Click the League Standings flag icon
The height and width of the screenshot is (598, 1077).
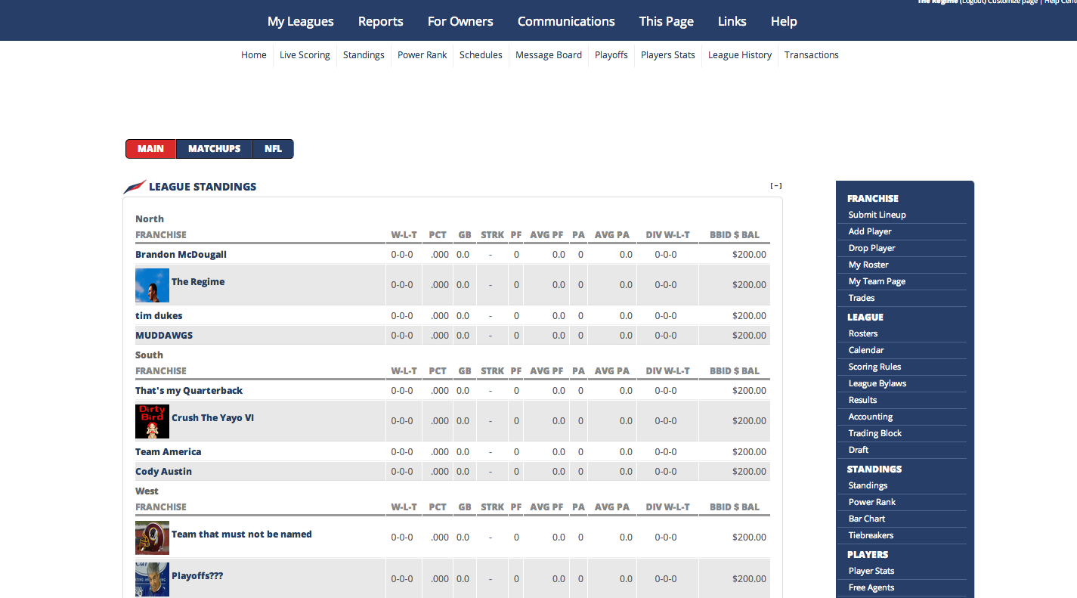[135, 187]
